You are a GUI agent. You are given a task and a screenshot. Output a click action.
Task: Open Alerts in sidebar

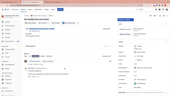click(7, 53)
